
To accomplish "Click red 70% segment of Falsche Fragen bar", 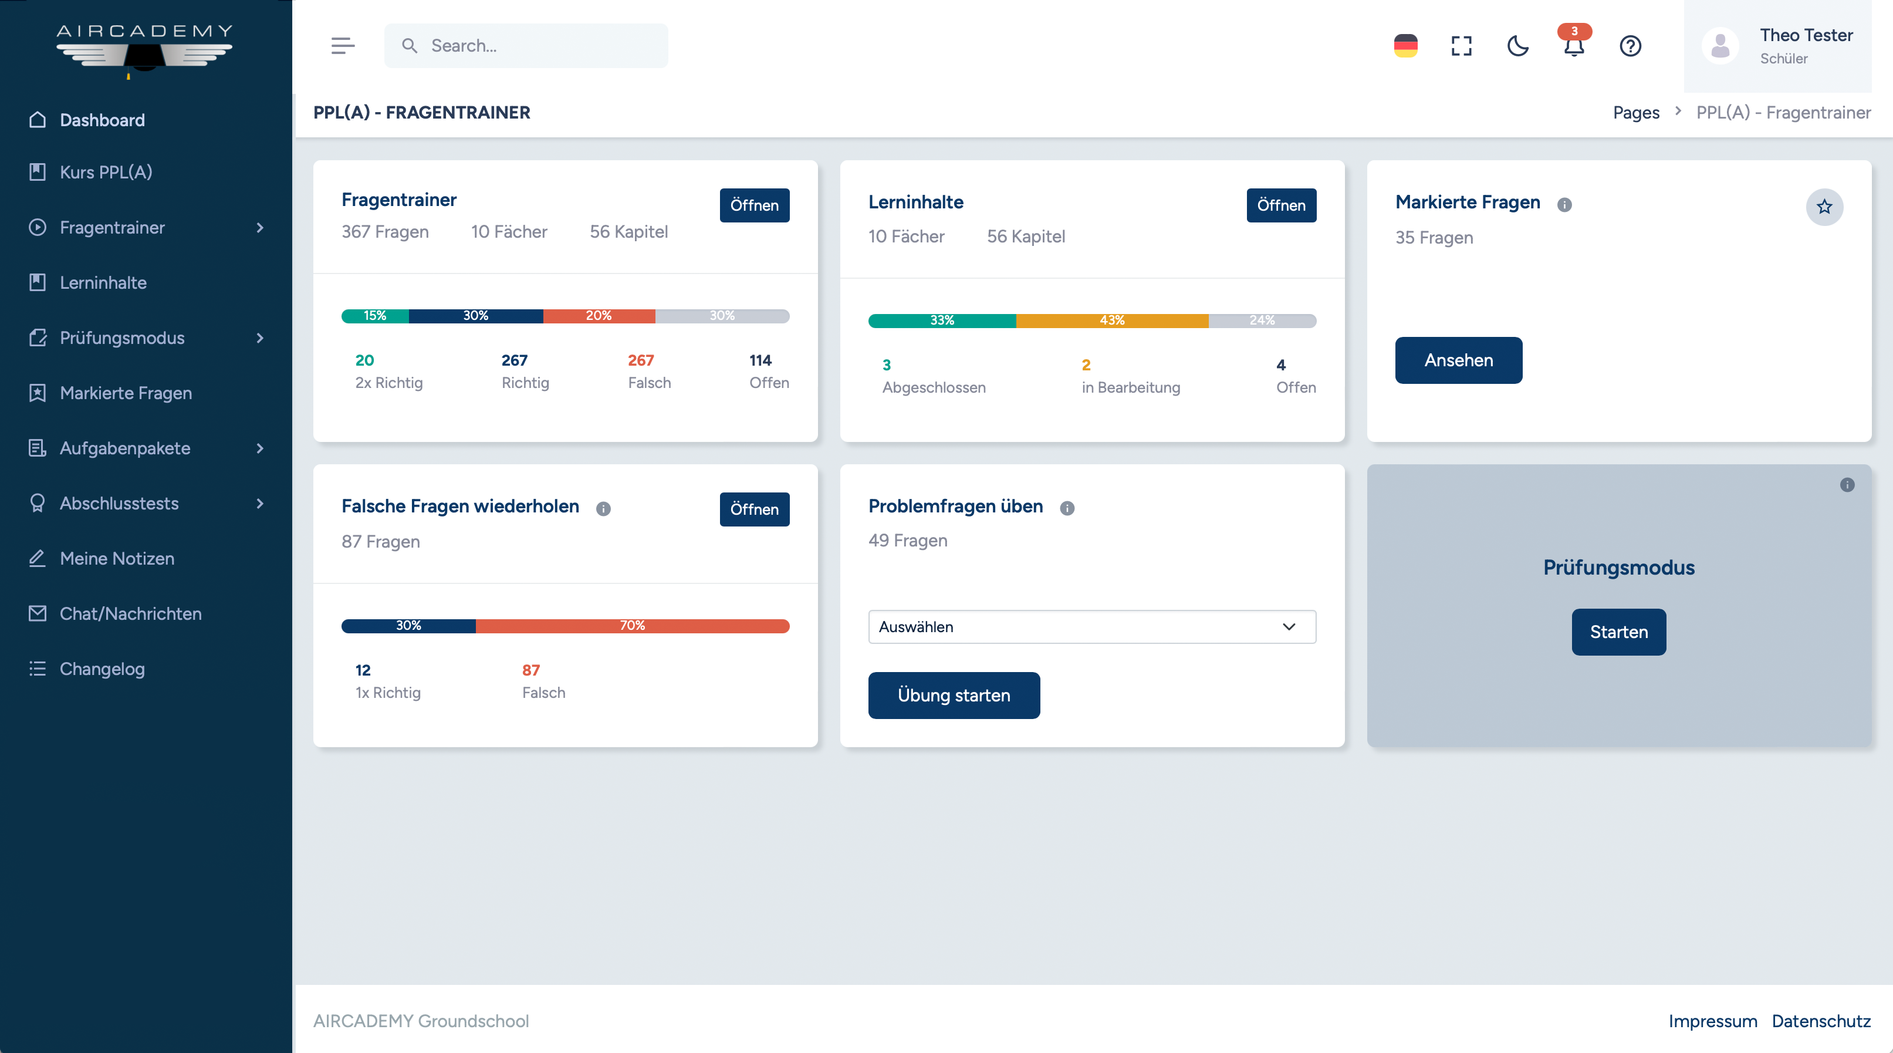I will pos(632,626).
